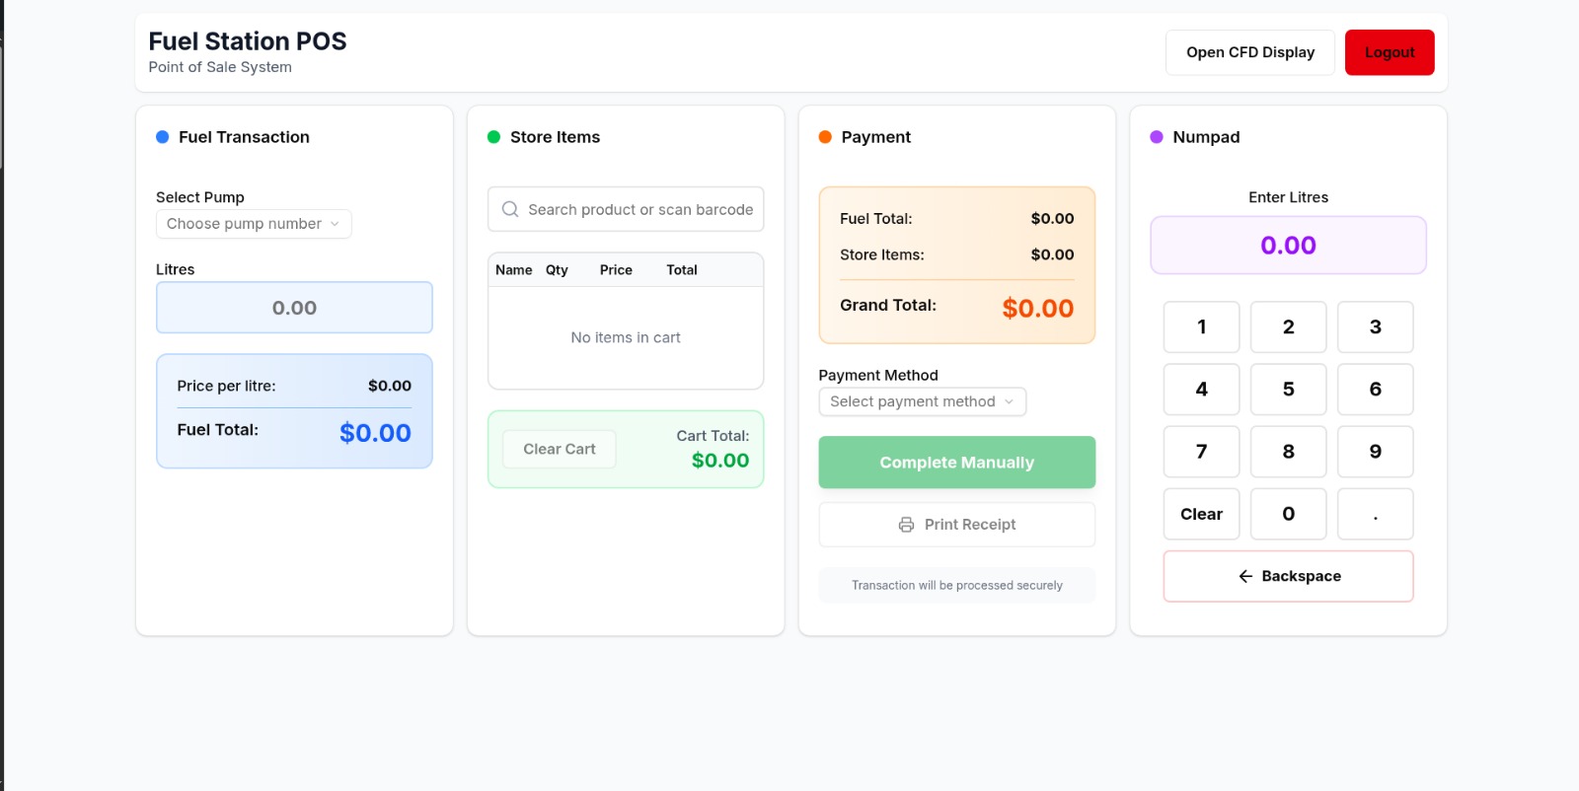Screen dimensions: 1579x791
Task: Click the Total column header in cart
Action: click(x=681, y=270)
